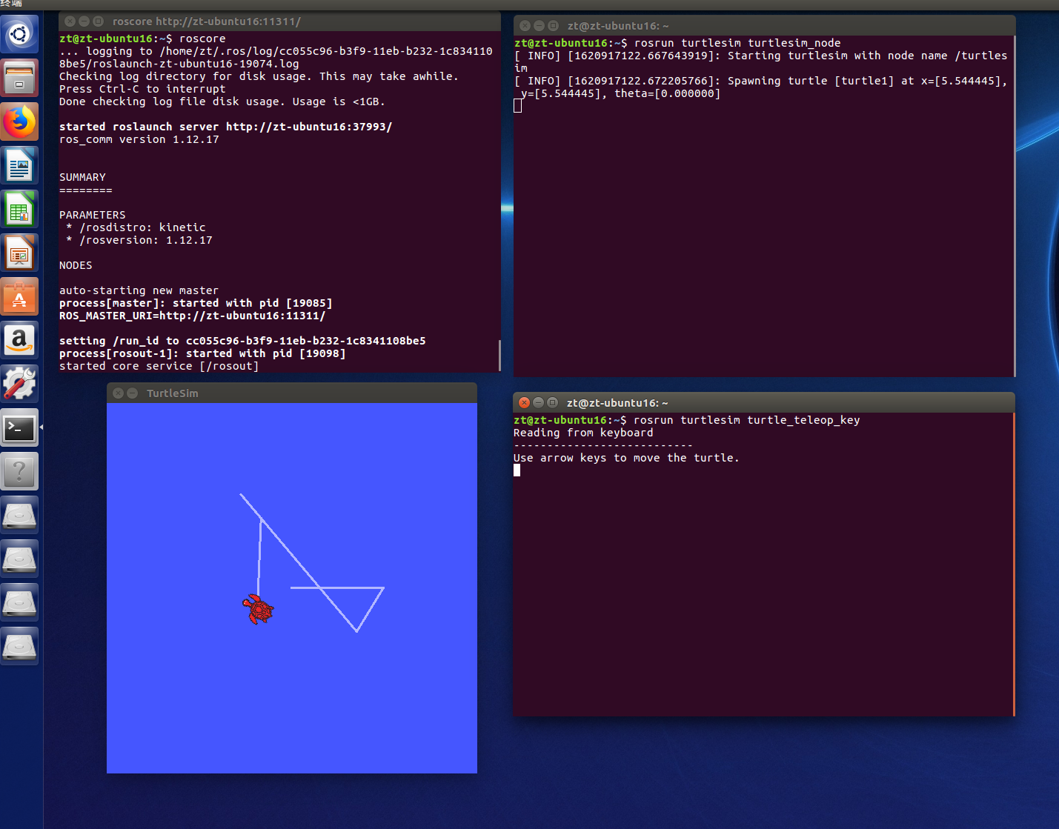
Task: Click 'Done checking log file disk usage' line
Action: point(222,101)
